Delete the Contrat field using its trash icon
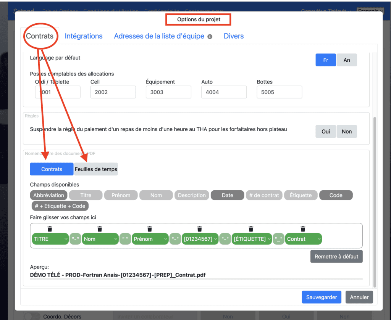Screen dimensions: 391x320 pos(303,229)
